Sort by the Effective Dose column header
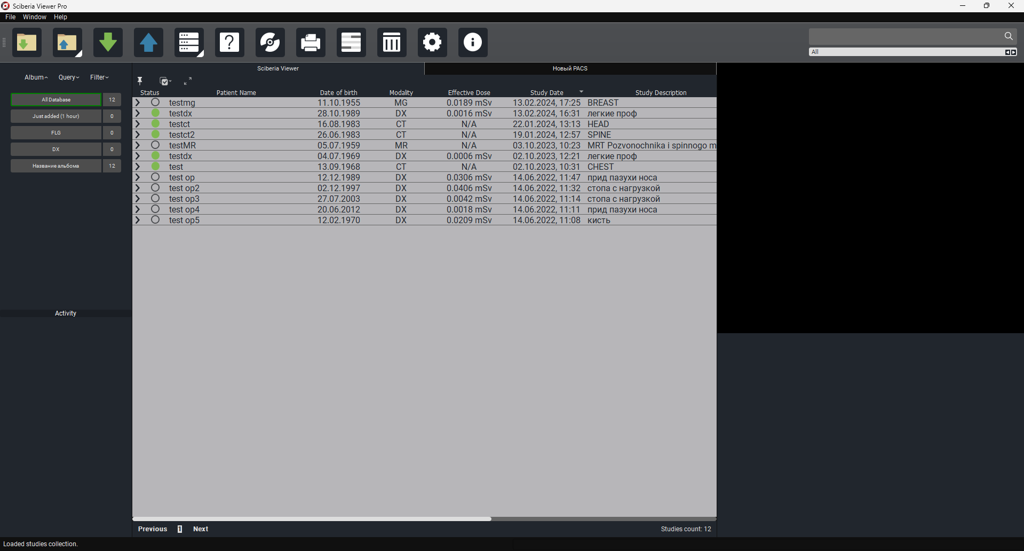Screen dimensions: 1024x551 (469, 92)
